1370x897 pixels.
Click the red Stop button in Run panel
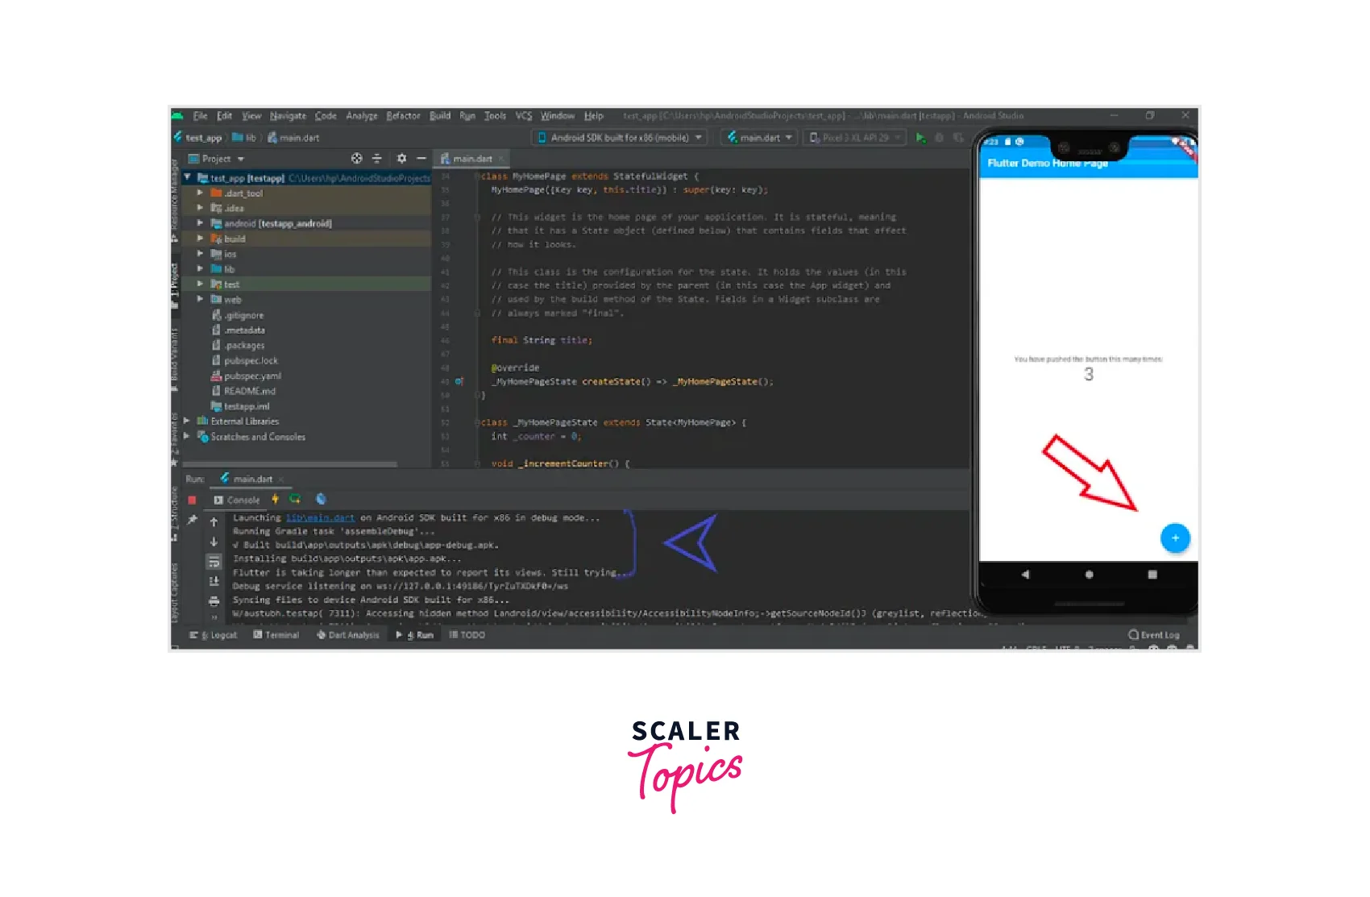pyautogui.click(x=192, y=500)
